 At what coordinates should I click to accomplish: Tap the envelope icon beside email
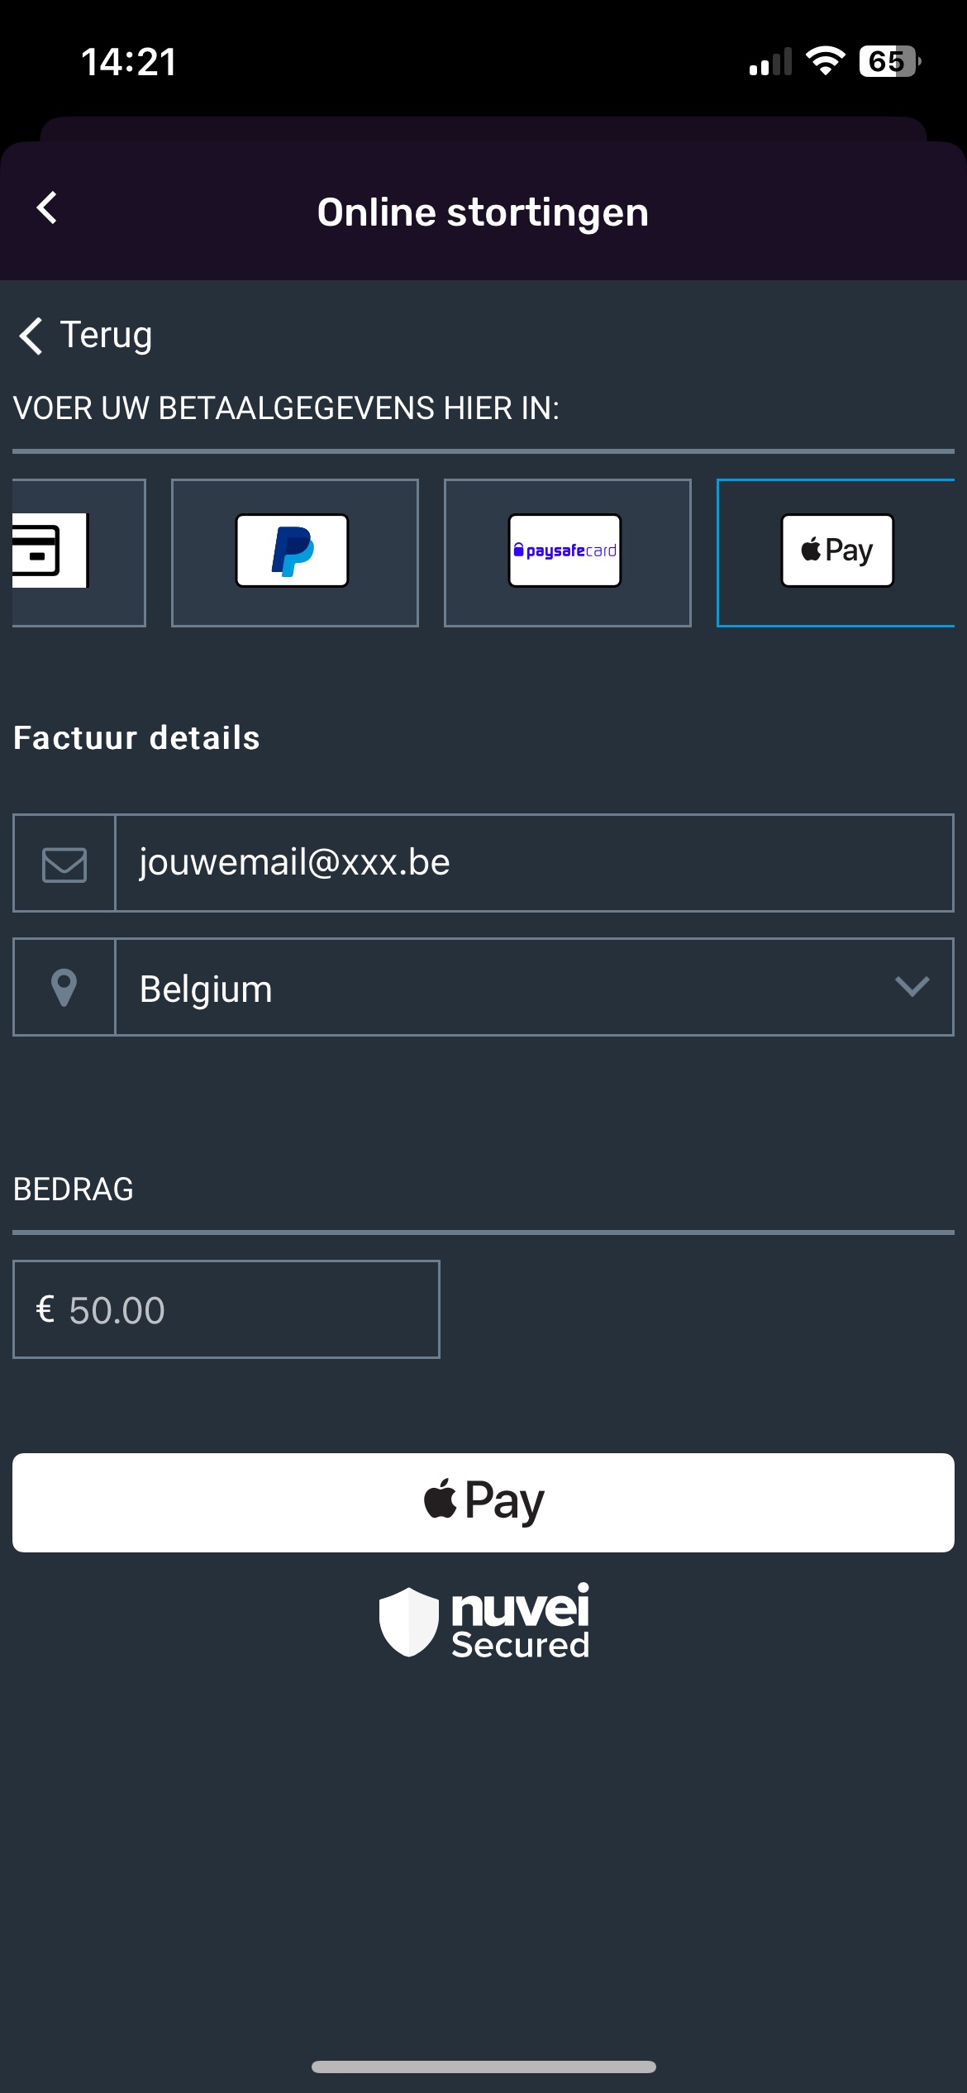64,864
